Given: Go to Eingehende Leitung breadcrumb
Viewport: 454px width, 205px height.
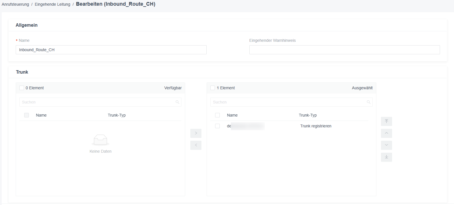Looking at the screenshot, I should [x=53, y=4].
